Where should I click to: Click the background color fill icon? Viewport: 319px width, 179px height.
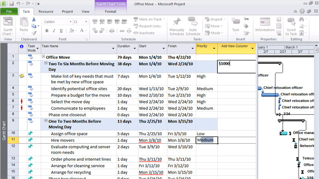(x=71, y=31)
